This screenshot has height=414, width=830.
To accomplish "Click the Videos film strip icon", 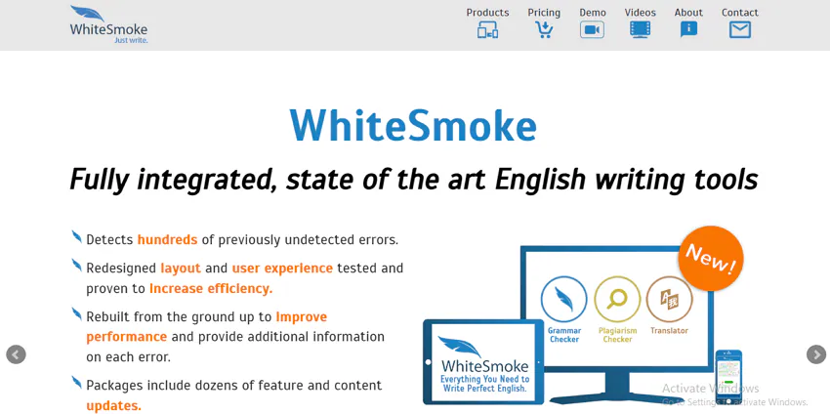I will click(x=640, y=29).
